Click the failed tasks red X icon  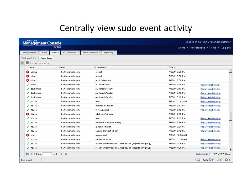(226, 160)
